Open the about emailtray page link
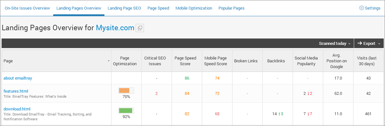Image resolution: width=385 pixels, height=126 pixels. click(x=18, y=78)
